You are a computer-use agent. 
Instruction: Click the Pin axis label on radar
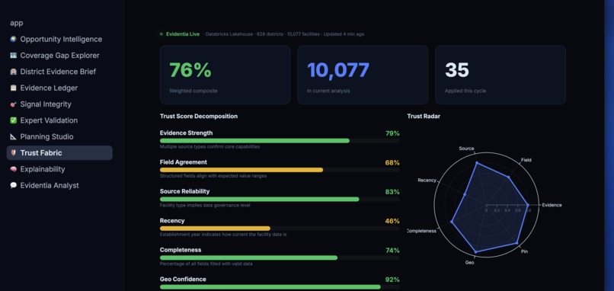524,251
